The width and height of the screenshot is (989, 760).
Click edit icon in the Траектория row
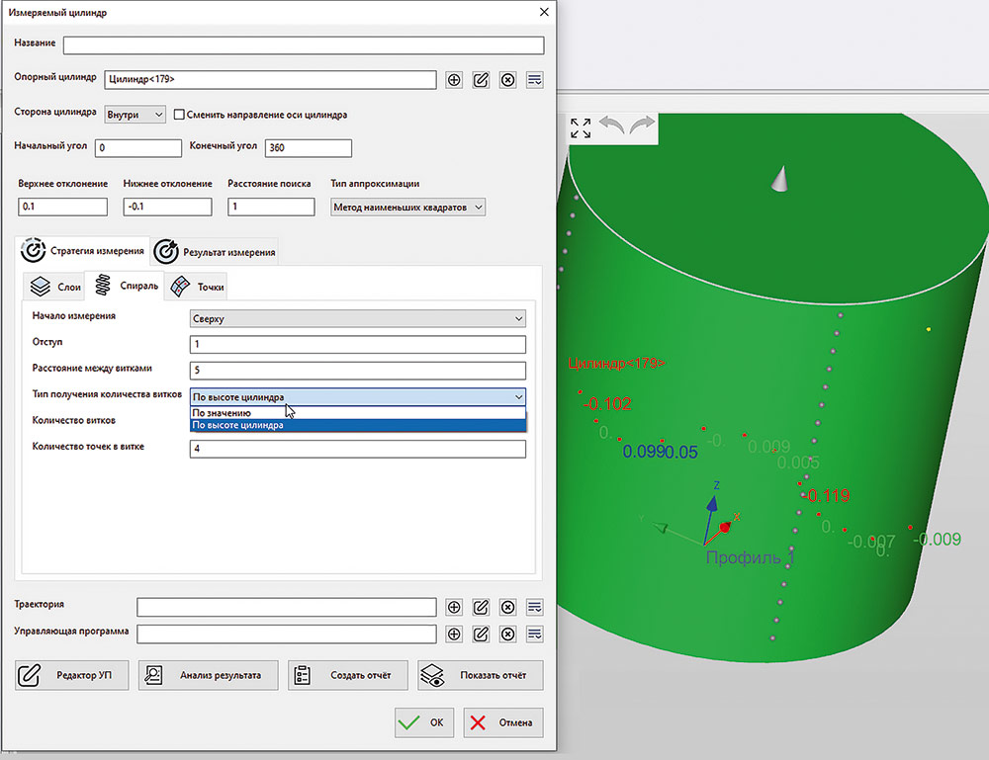[x=481, y=607]
